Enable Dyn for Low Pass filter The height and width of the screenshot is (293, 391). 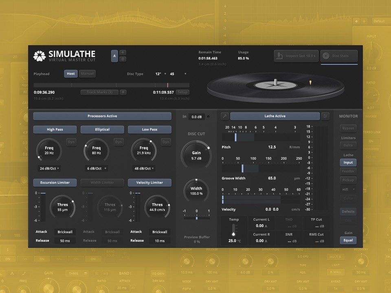coord(166,142)
